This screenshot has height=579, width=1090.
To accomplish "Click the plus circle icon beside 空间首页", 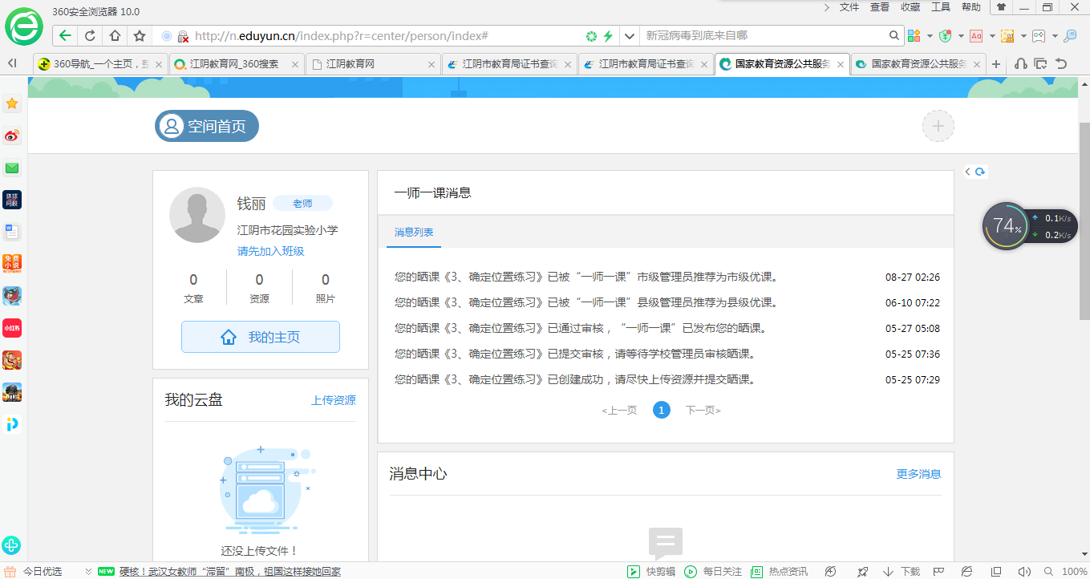I will tap(938, 126).
